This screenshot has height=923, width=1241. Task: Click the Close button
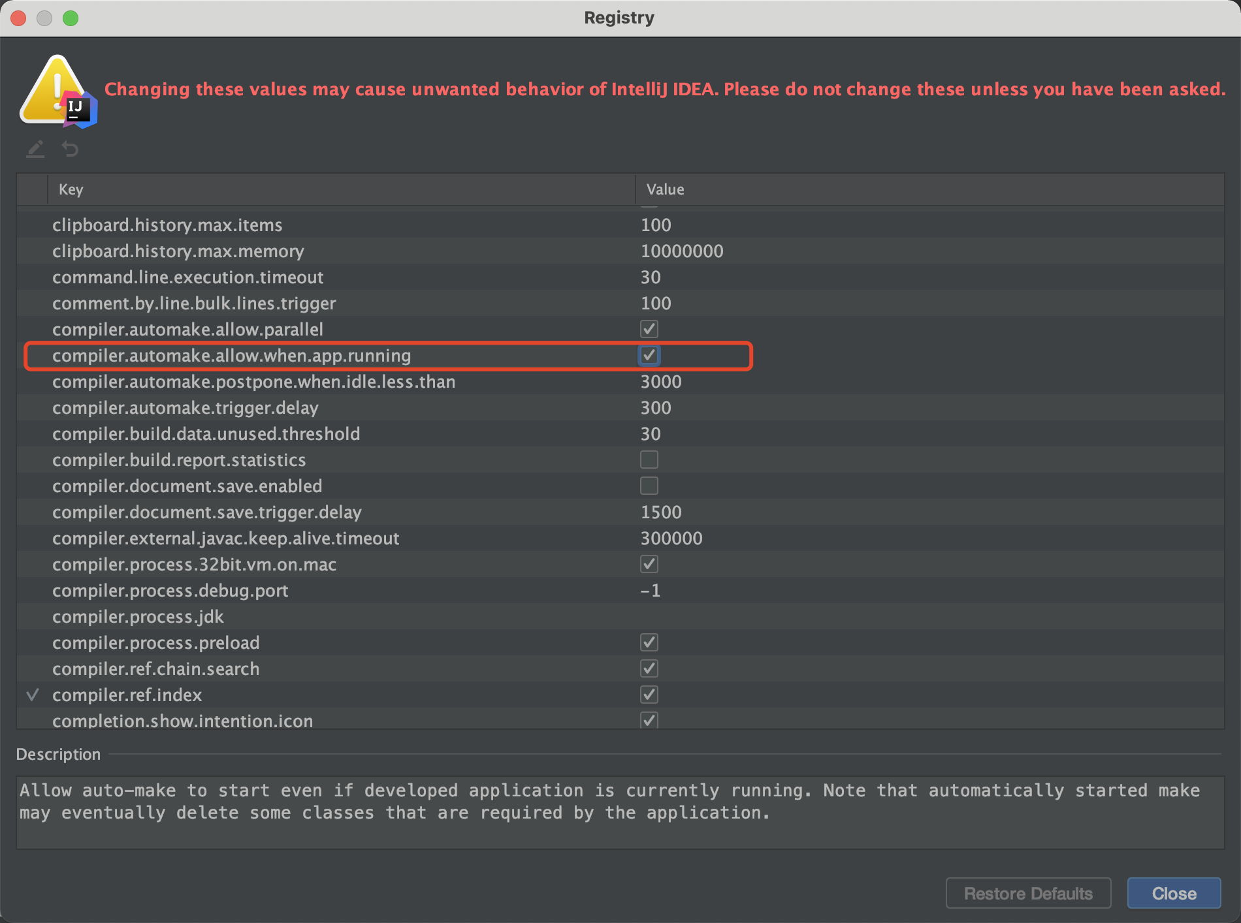(x=1174, y=893)
